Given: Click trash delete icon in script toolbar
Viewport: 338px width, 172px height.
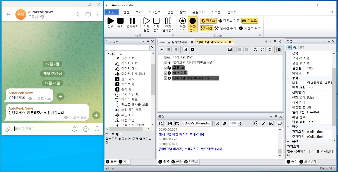Looking at the screenshot, I should click(x=279, y=49).
